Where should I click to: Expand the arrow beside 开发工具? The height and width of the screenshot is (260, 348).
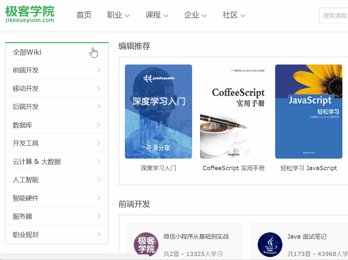pos(99,143)
